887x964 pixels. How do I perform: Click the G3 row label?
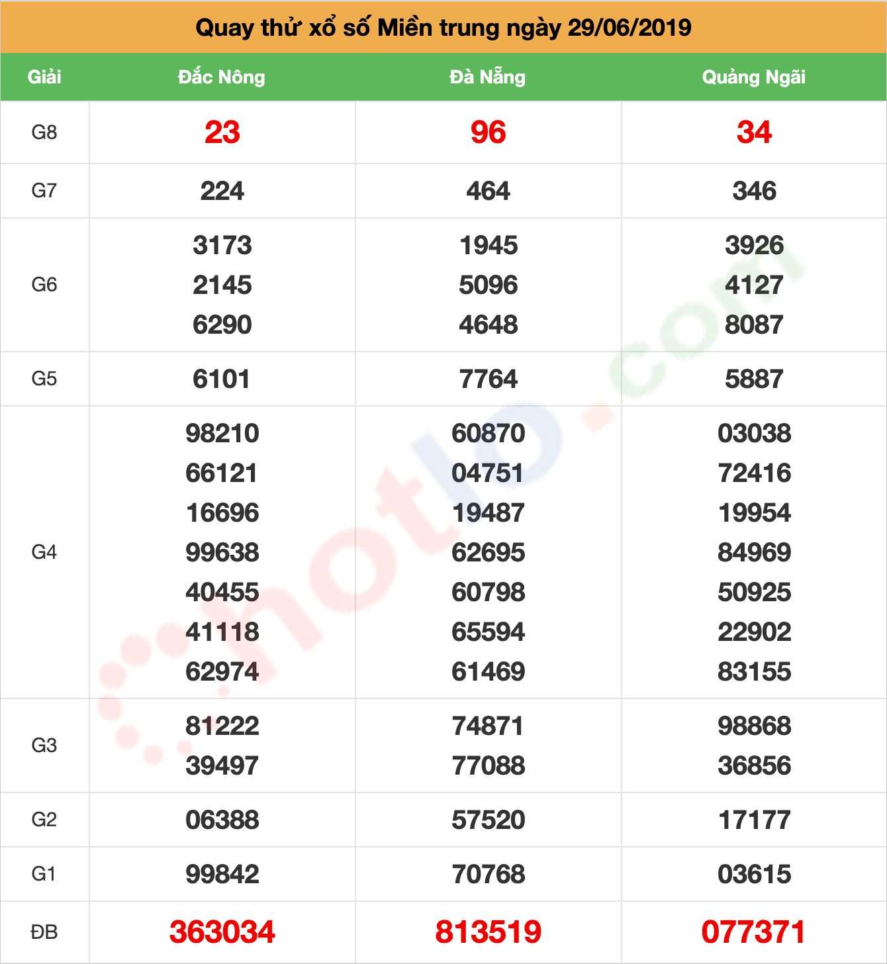point(44,746)
